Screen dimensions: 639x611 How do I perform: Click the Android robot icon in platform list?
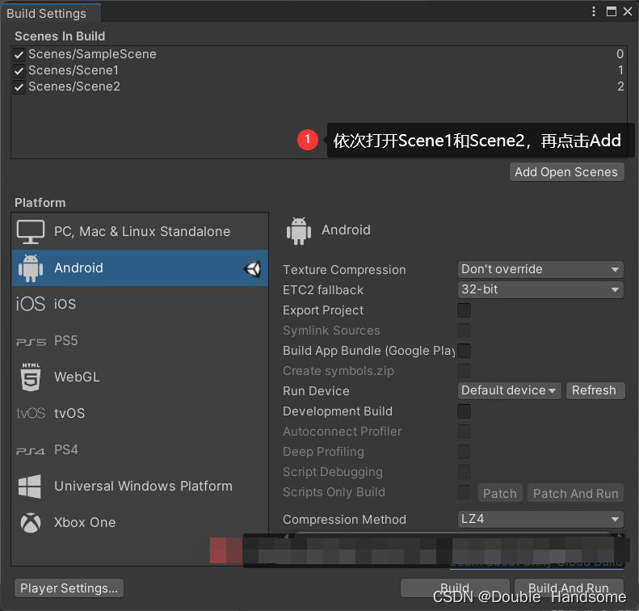pyautogui.click(x=31, y=268)
